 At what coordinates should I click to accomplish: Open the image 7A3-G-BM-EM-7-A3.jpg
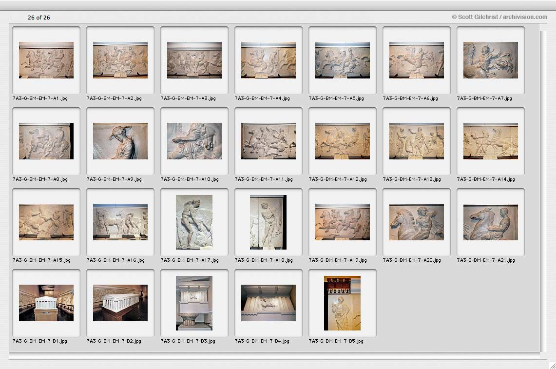194,60
